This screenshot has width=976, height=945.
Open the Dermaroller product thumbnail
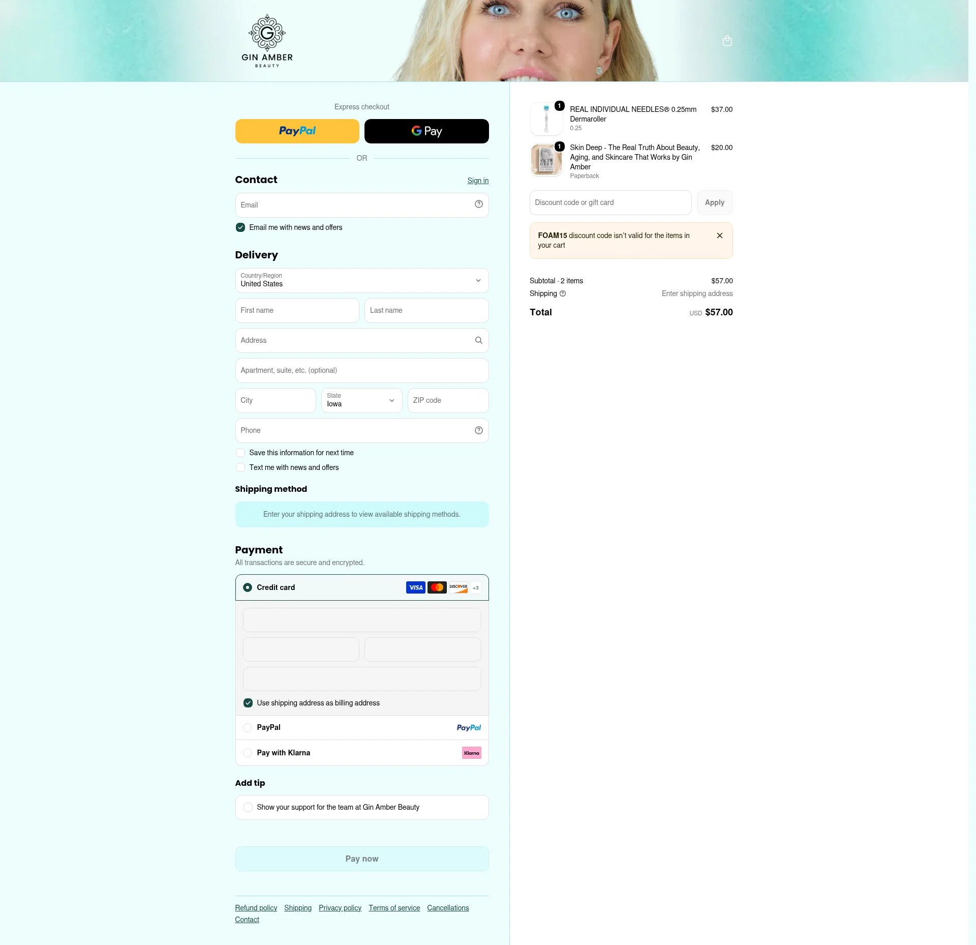(x=546, y=119)
